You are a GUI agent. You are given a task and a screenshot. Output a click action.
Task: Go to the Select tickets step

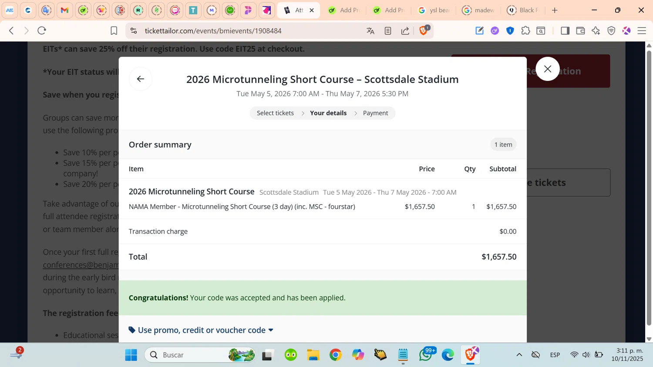[275, 113]
